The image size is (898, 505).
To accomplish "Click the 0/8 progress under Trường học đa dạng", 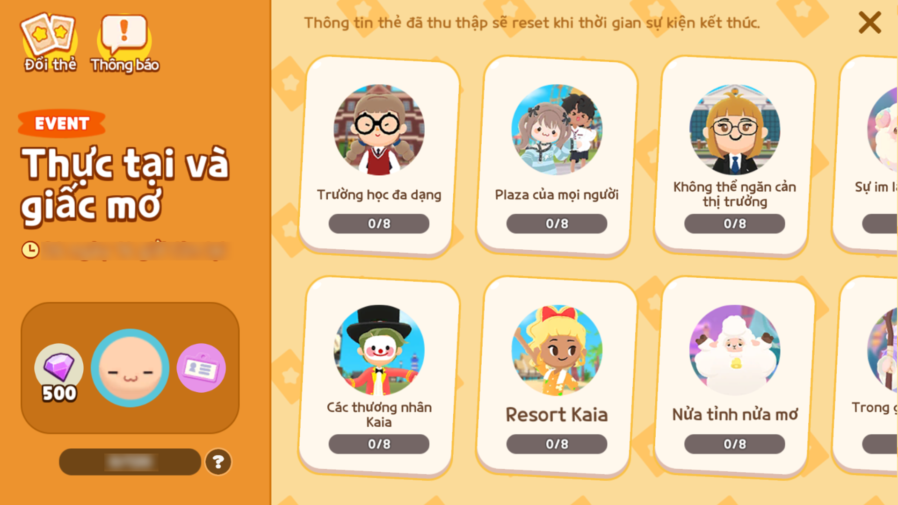I will 379,224.
